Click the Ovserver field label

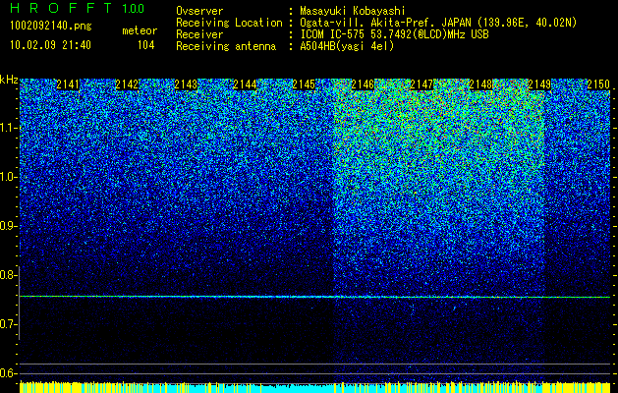click(x=199, y=11)
